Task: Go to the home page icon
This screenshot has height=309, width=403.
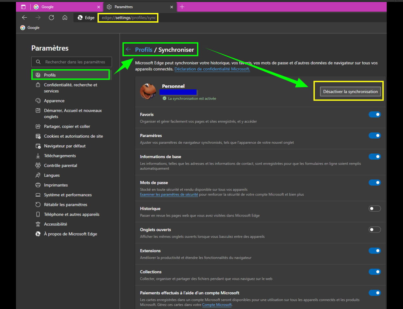Action: click(x=65, y=18)
